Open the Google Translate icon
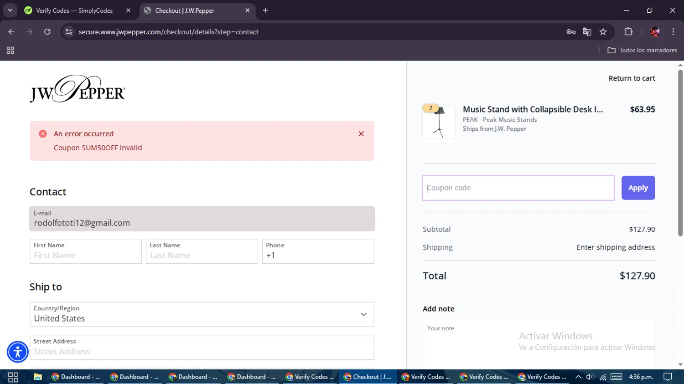Viewport: 684px width, 384px height. pos(587,32)
